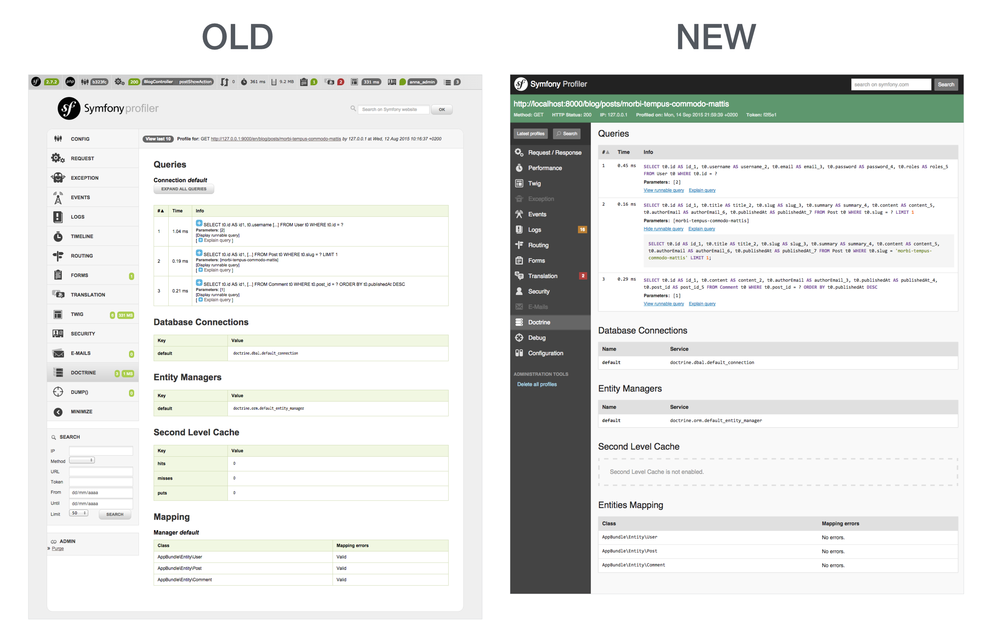Screen dimensions: 992x644
Task: Select the Forms clipboard icon in old sidebar
Action: (x=58, y=275)
